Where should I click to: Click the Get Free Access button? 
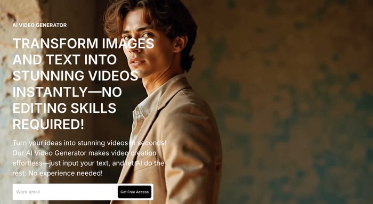coord(134,192)
